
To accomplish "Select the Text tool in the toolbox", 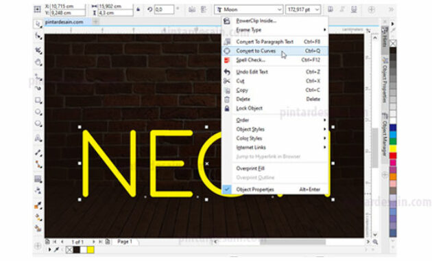I will tap(38, 137).
